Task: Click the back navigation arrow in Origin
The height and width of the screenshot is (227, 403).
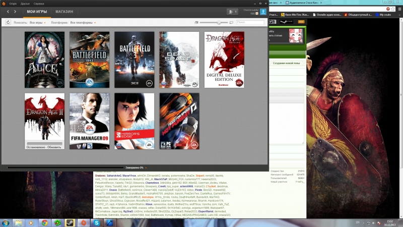Action: [x=8, y=11]
